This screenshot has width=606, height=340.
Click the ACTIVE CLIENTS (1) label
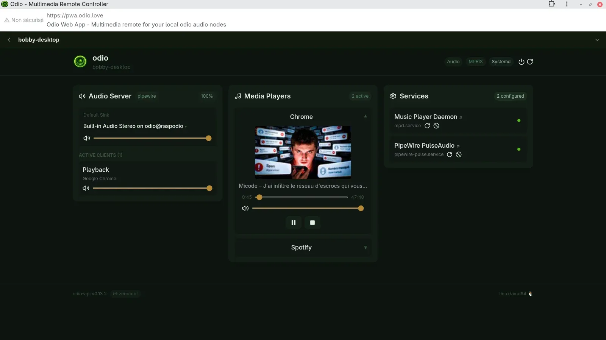[100, 155]
